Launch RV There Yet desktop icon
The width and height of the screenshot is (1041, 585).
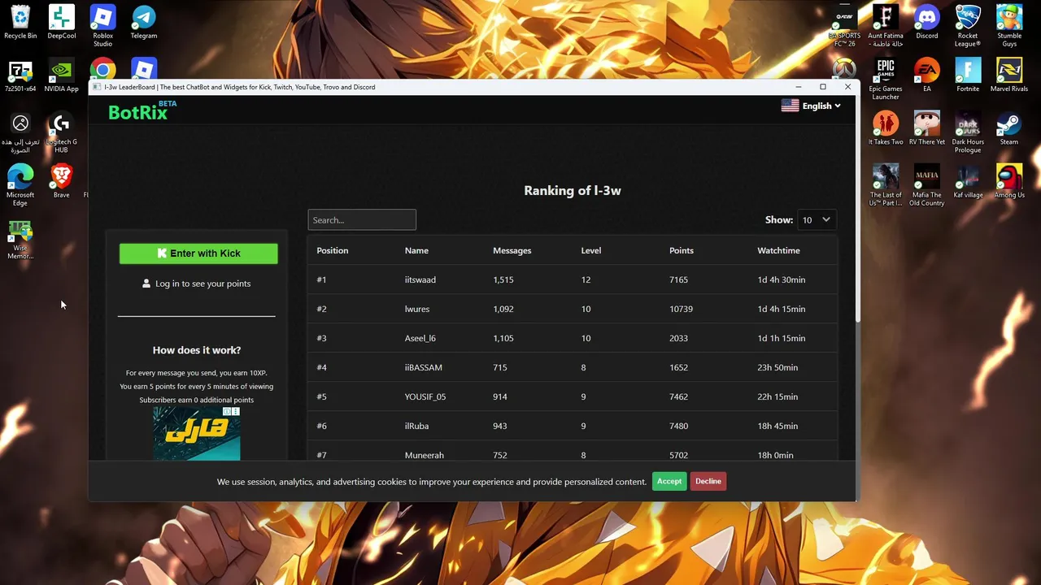click(x=926, y=128)
